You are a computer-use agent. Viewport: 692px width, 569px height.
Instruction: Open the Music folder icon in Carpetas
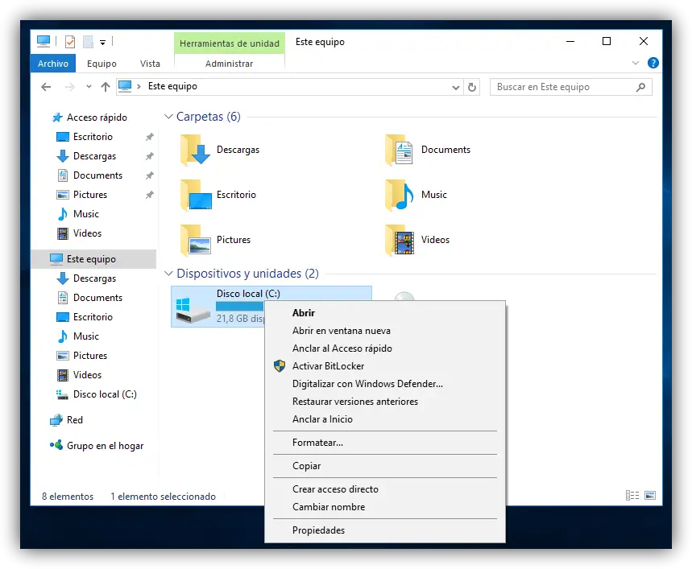pyautogui.click(x=400, y=195)
